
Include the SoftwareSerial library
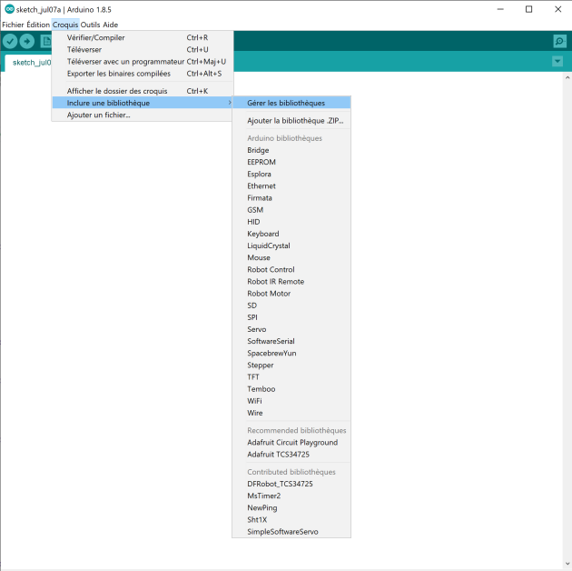[x=291, y=341]
